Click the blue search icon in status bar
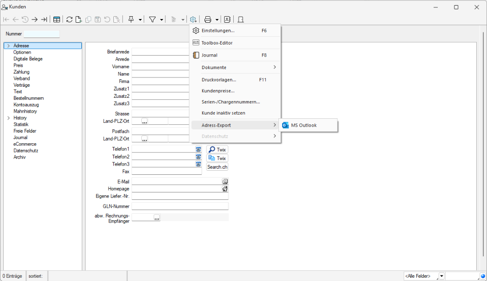The height and width of the screenshot is (281, 487). [x=483, y=276]
